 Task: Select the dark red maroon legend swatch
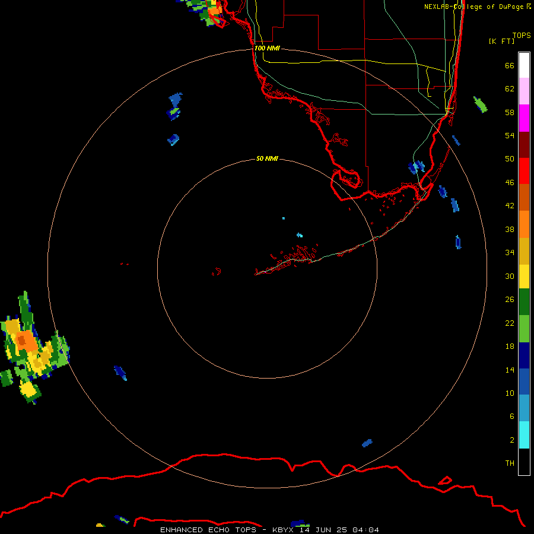(524, 144)
